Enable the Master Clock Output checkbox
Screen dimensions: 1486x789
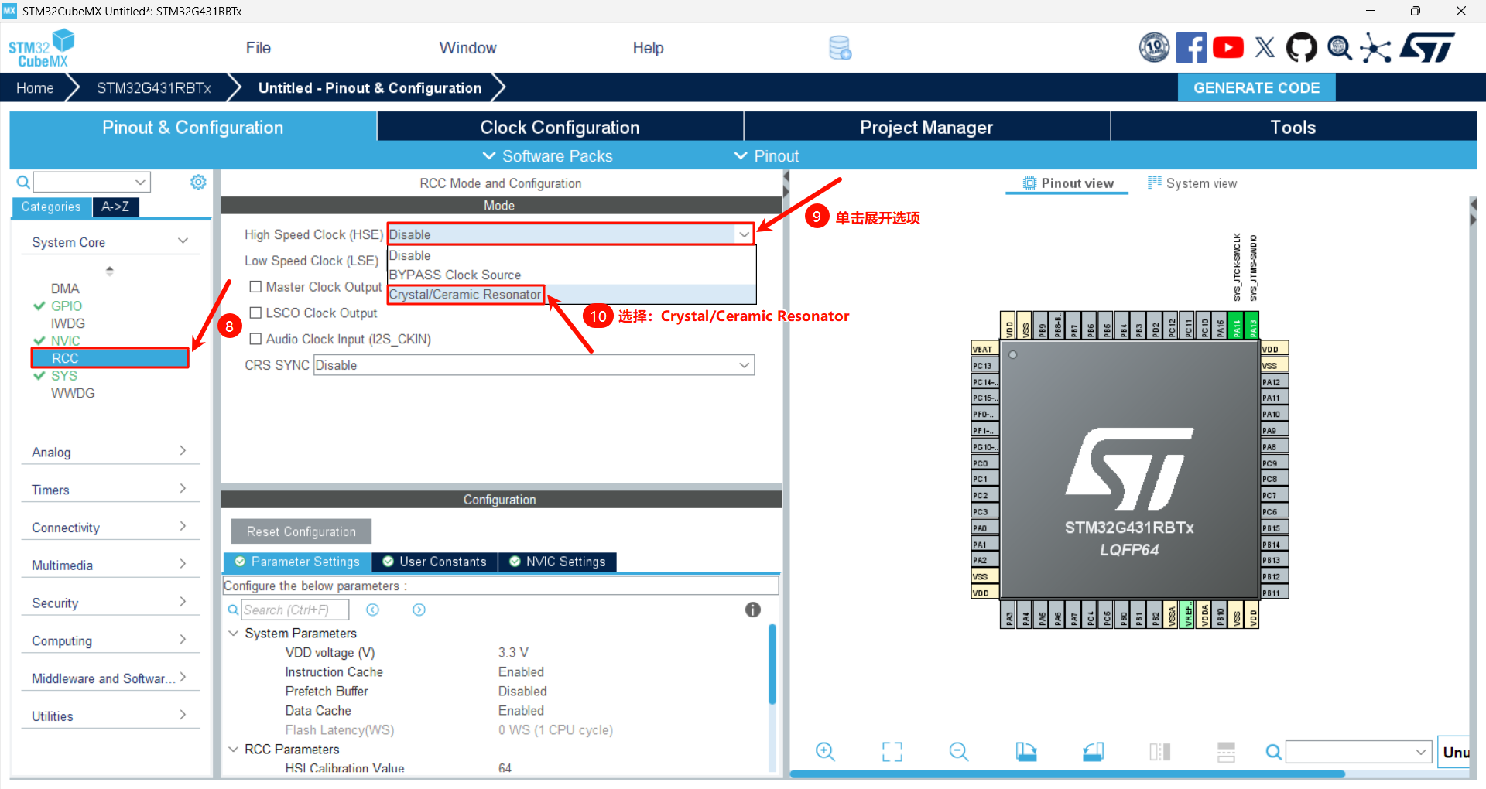click(x=255, y=287)
